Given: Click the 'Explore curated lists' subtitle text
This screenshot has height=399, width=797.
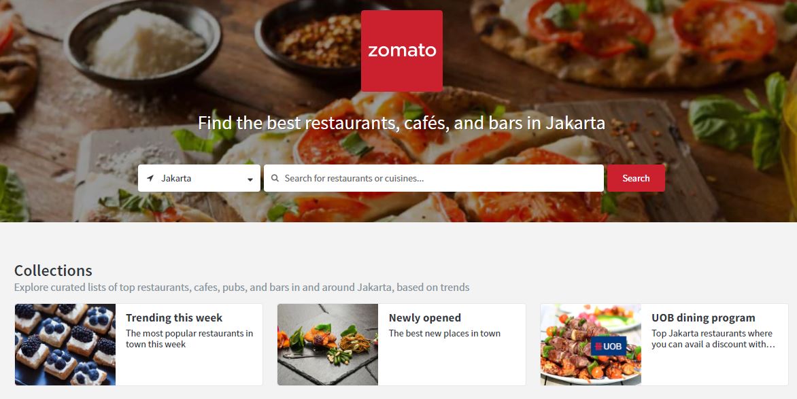Looking at the screenshot, I should 242,287.
